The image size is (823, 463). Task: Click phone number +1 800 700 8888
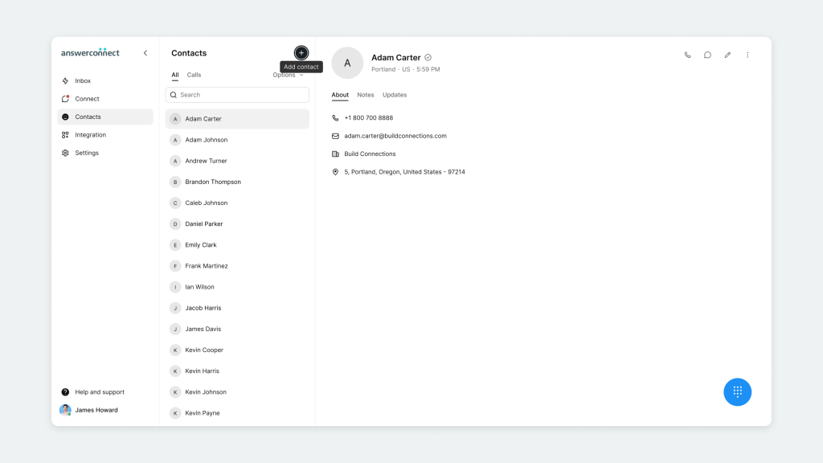click(x=368, y=118)
